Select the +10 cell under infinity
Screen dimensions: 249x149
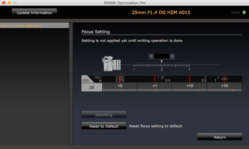point(225,87)
